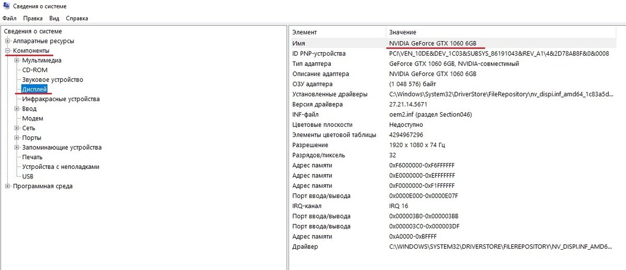
Task: Select the USB tree item
Action: pos(28,177)
